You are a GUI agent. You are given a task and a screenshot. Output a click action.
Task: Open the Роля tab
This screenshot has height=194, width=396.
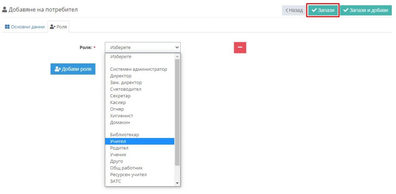coord(58,27)
